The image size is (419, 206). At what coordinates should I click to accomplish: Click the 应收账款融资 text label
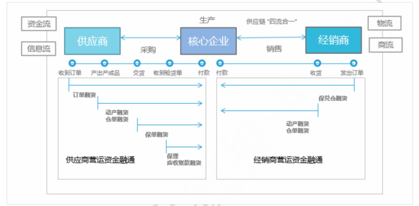[184, 163]
